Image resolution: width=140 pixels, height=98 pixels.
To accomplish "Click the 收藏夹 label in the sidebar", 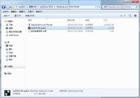I will [x=10, y=21].
